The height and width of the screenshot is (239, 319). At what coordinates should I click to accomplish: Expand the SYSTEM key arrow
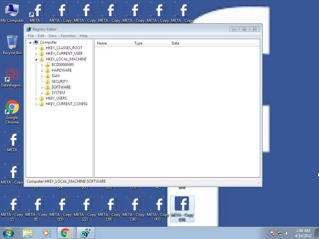[x=42, y=93]
